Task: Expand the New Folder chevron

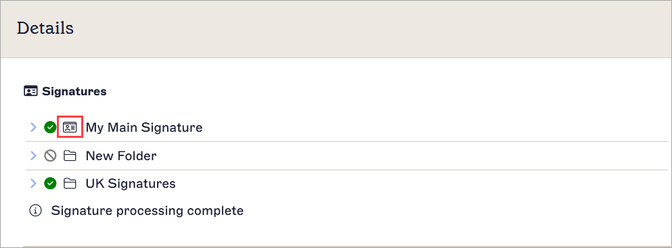Action: point(33,155)
